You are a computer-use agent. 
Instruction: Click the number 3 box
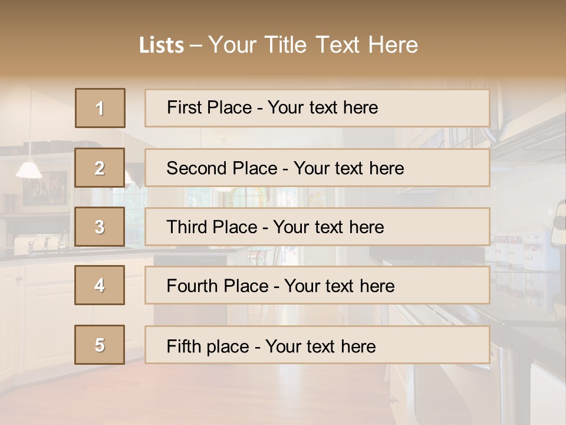(x=100, y=227)
